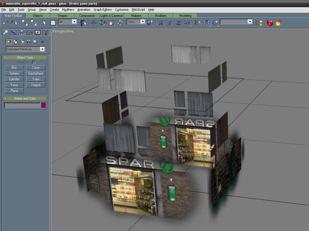Switch to the Utilities hammer panel
Viewport: 309px width, 231px height.
(x=46, y=33)
